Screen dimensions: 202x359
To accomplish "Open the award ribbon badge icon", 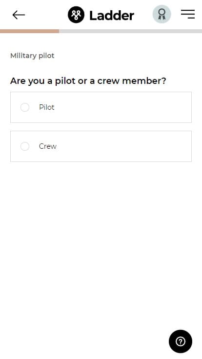I will point(162,14).
